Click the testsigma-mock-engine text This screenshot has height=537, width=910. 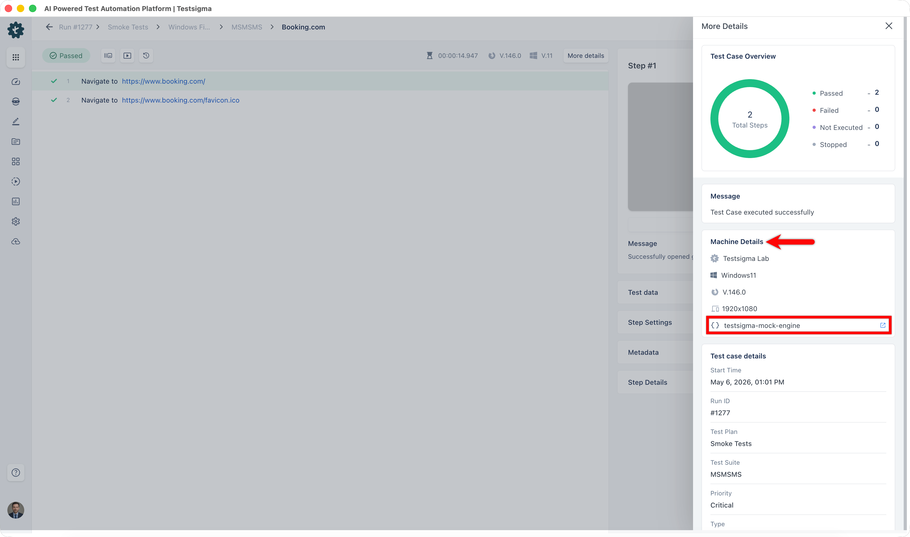pyautogui.click(x=762, y=325)
